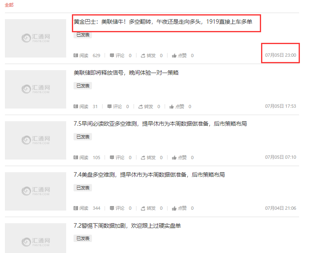
Task: Like the 美联储即将释放信号 article with 点赞
Action: (172, 107)
